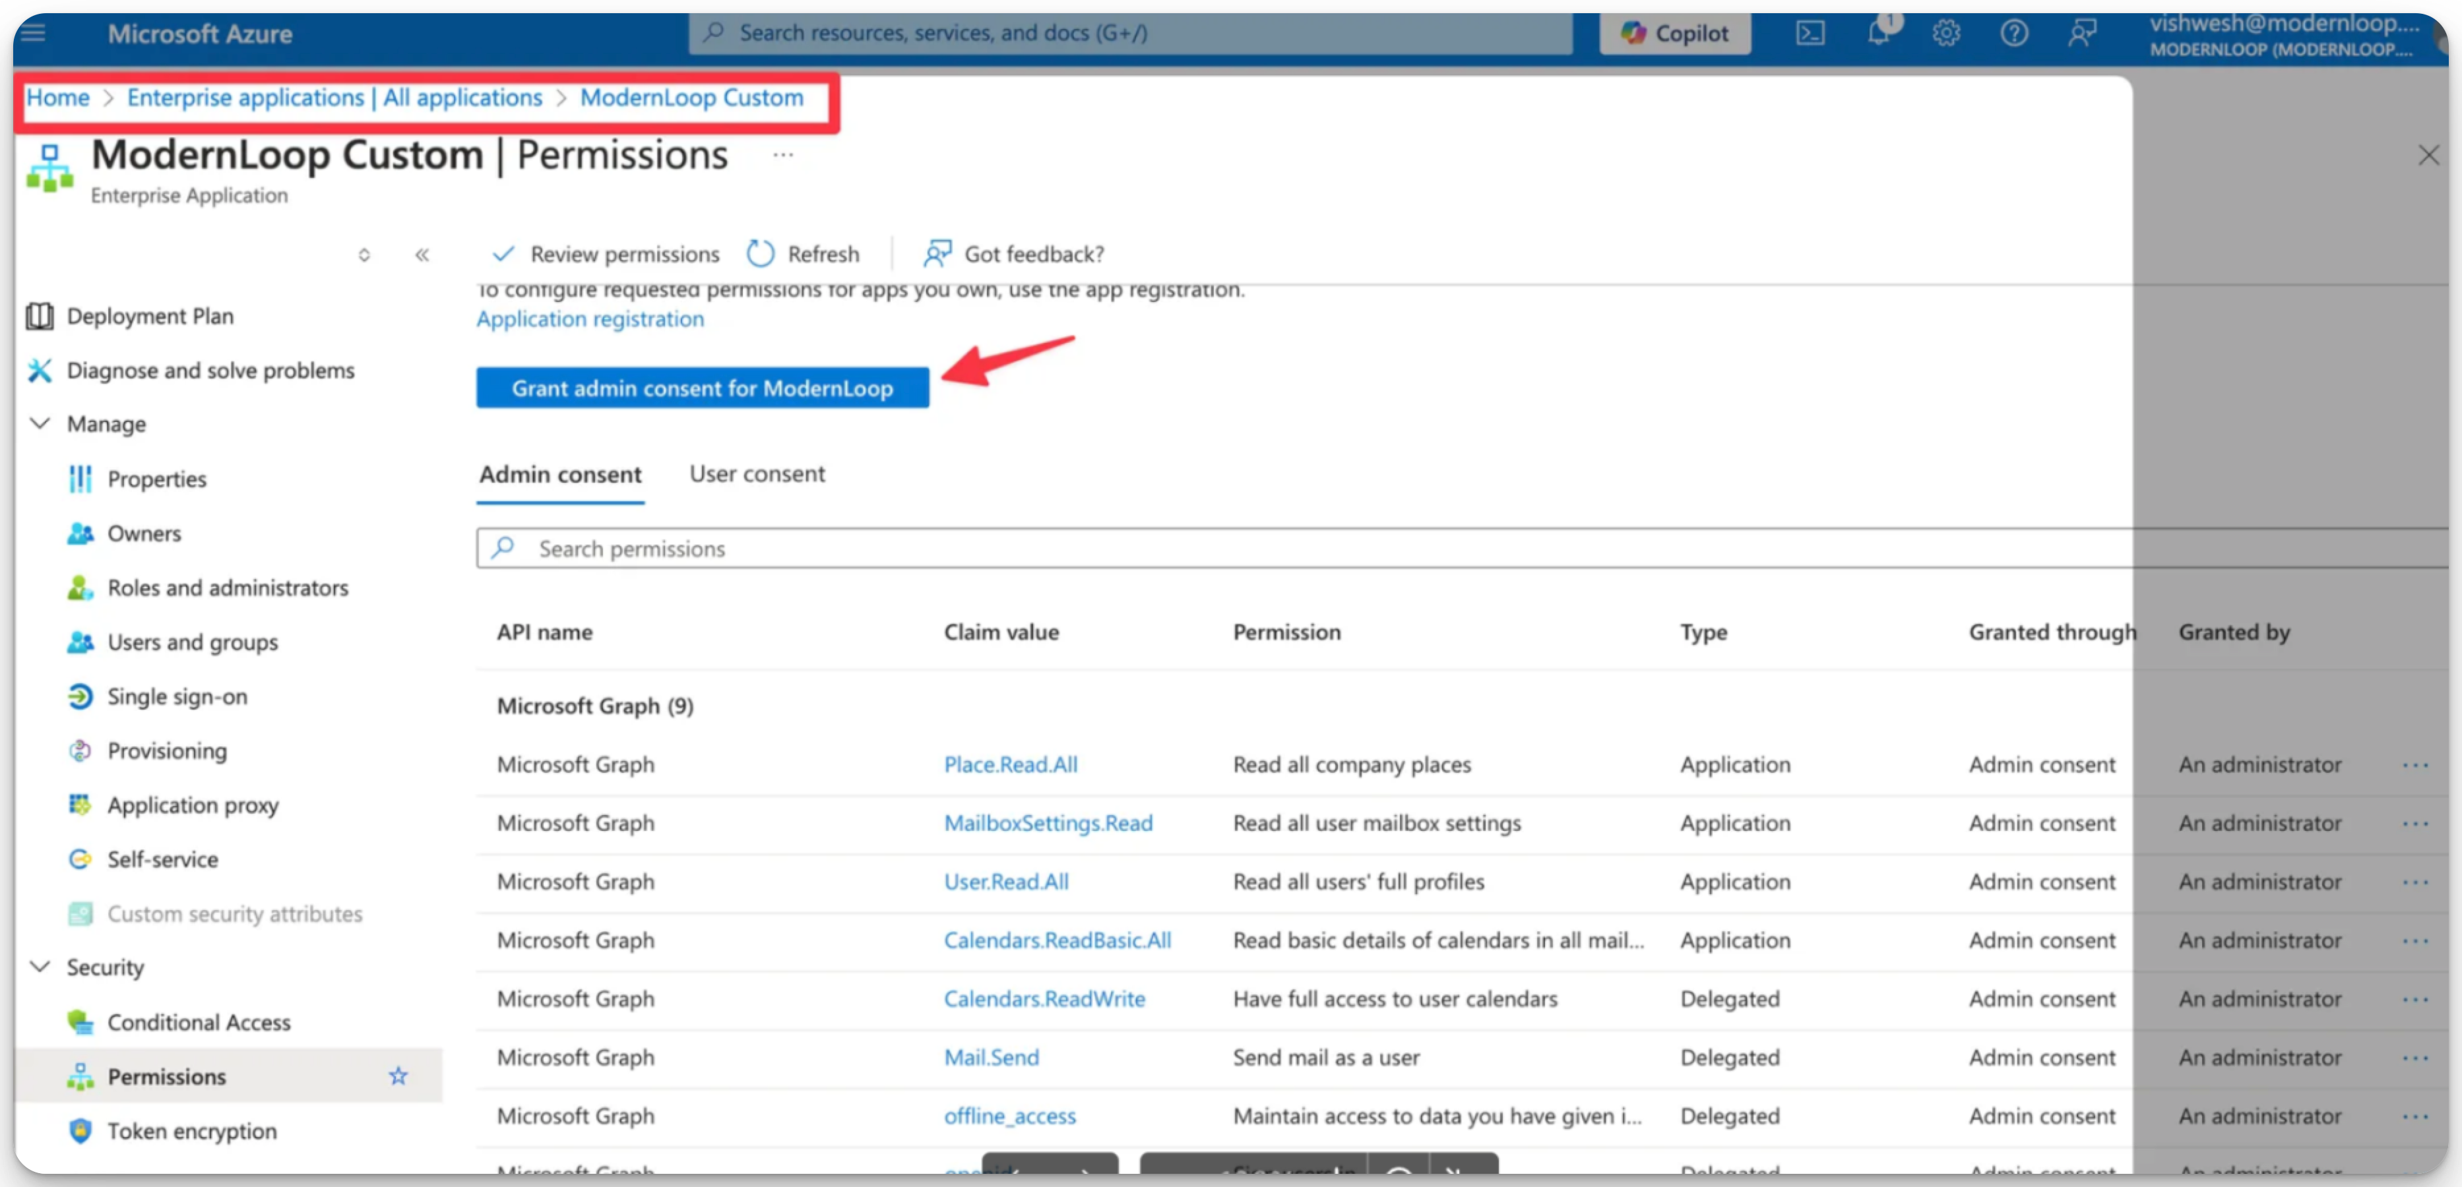This screenshot has height=1187, width=2462.
Task: Launch Copilot from the header
Action: (1676, 34)
